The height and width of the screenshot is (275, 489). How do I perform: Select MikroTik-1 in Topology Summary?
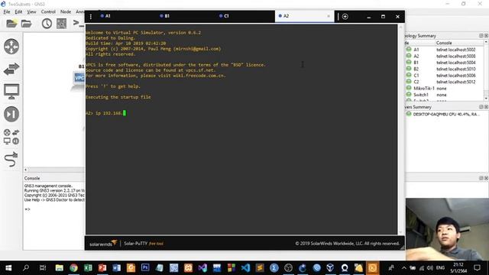[x=423, y=89]
